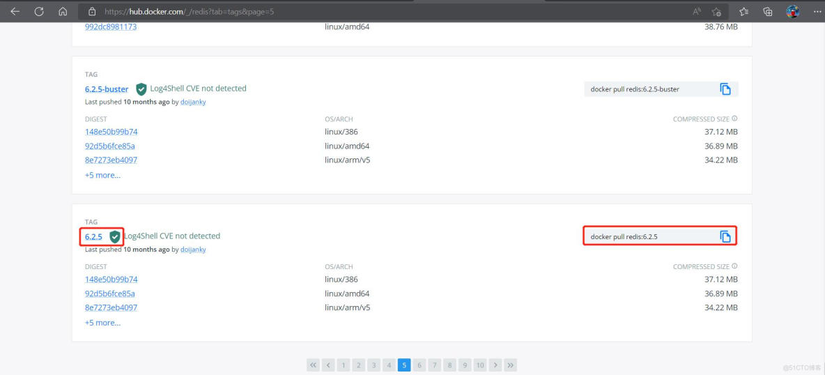Jump to last page of tags pagination
This screenshot has height=375, width=825.
tap(510, 365)
